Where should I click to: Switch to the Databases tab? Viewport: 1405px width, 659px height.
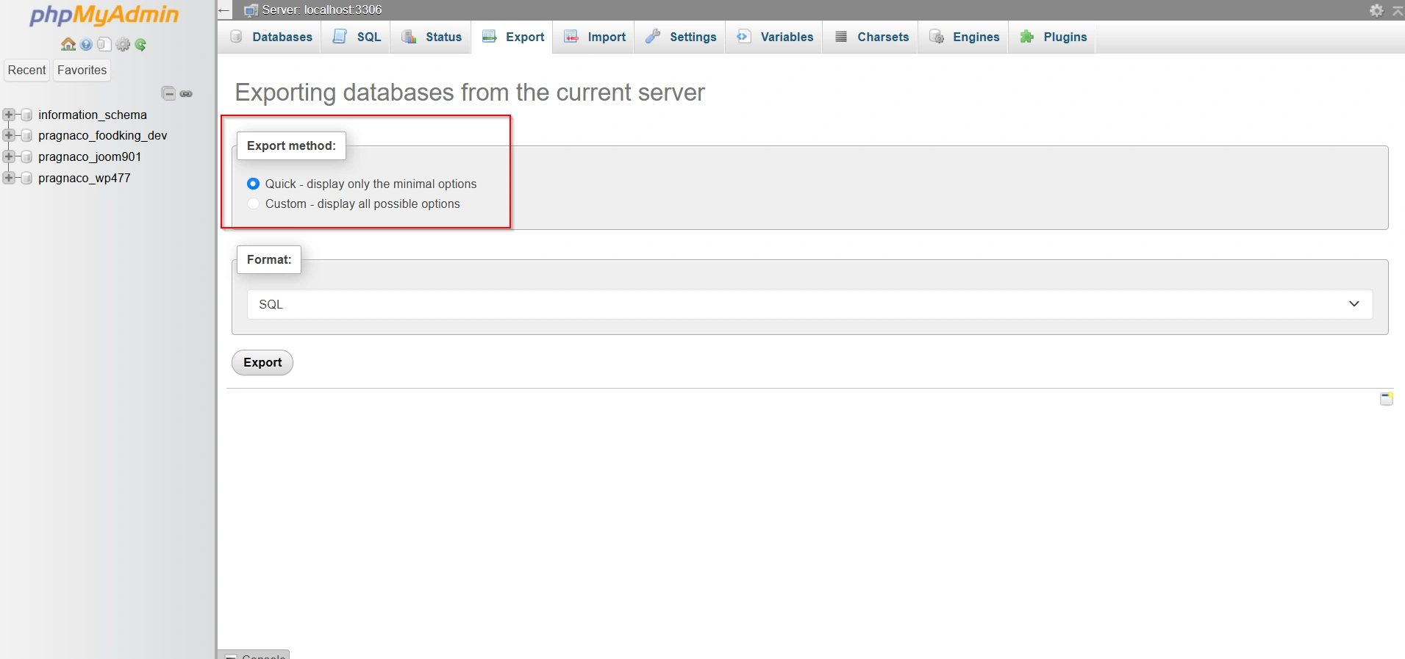coord(271,37)
